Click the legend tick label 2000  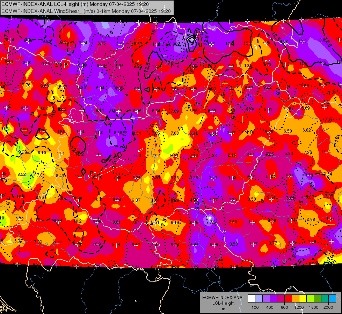328,307
